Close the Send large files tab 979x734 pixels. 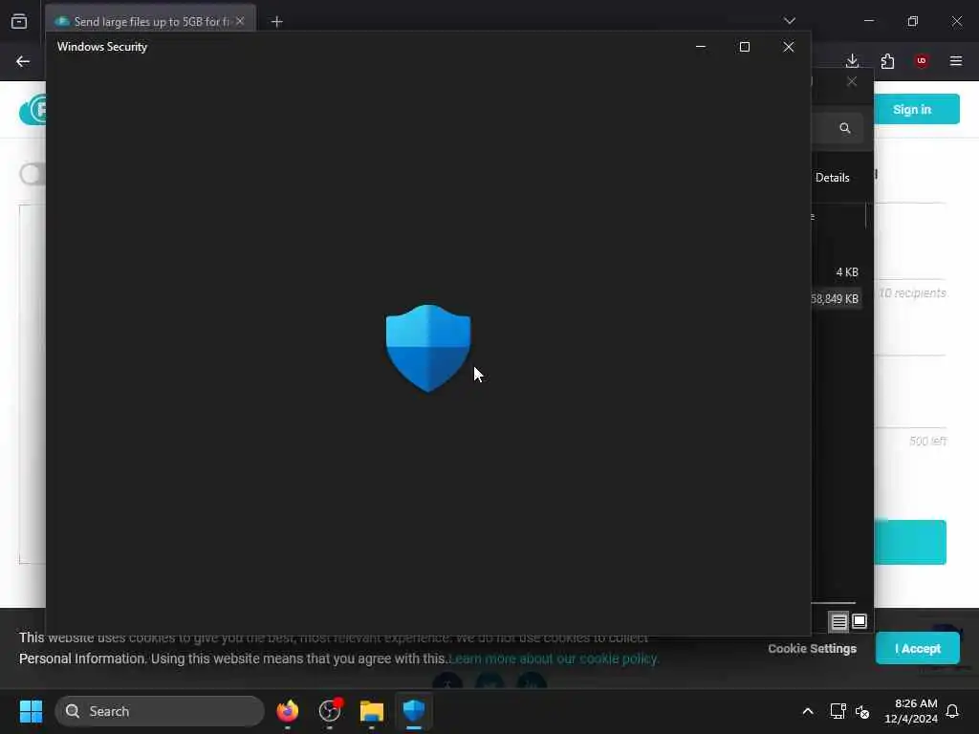pyautogui.click(x=240, y=21)
